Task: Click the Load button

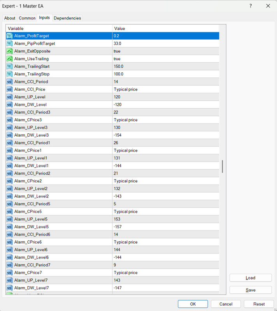Action: click(x=251, y=278)
